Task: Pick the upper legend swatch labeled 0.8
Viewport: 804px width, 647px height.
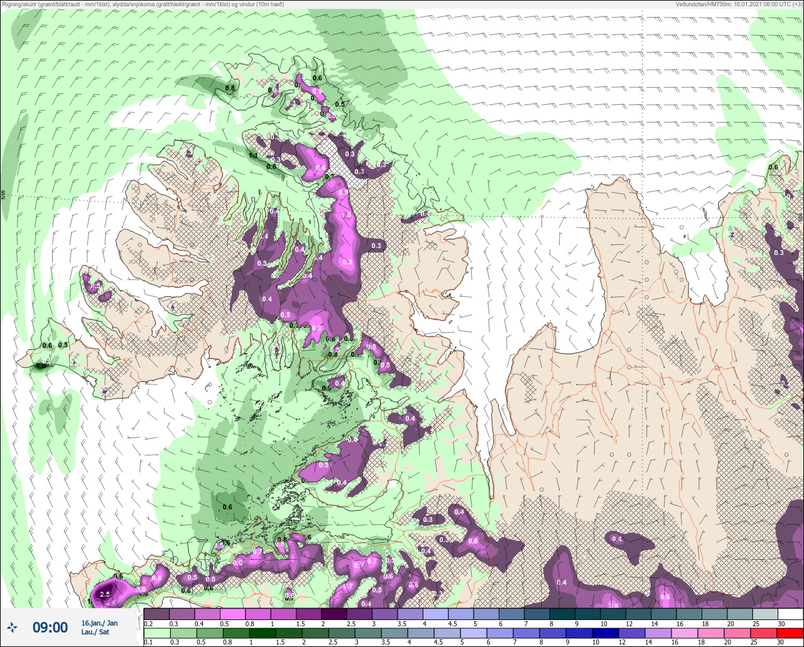Action: point(258,614)
